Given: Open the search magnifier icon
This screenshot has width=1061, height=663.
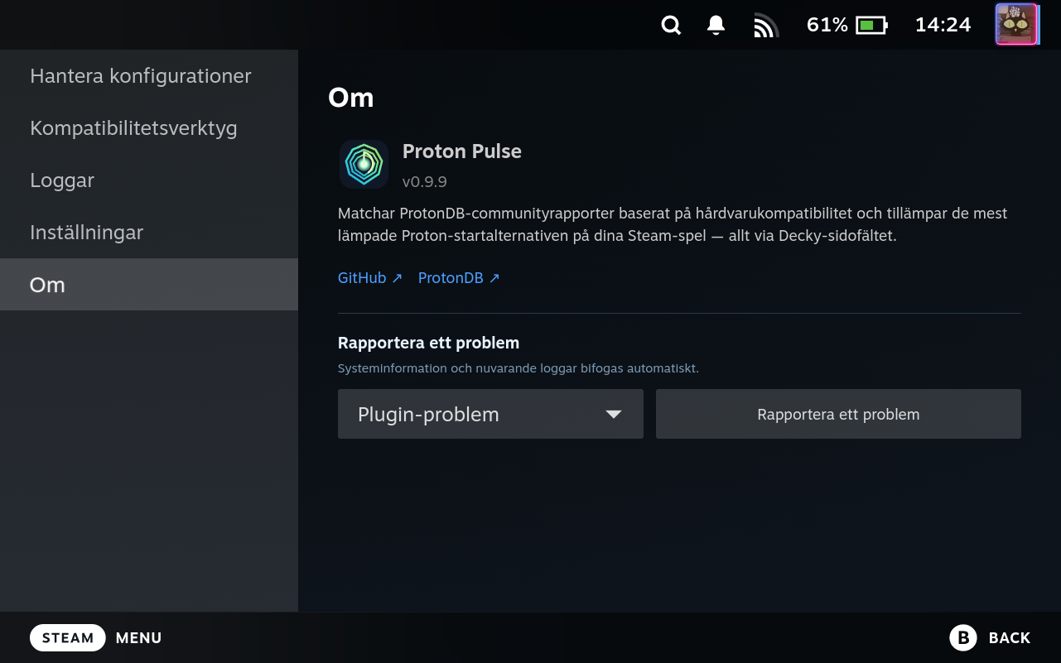Looking at the screenshot, I should point(671,26).
